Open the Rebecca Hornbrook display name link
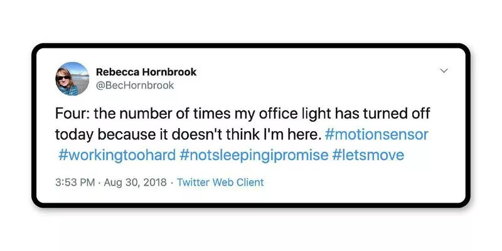Viewport: 502px width, 251px height. pos(146,72)
